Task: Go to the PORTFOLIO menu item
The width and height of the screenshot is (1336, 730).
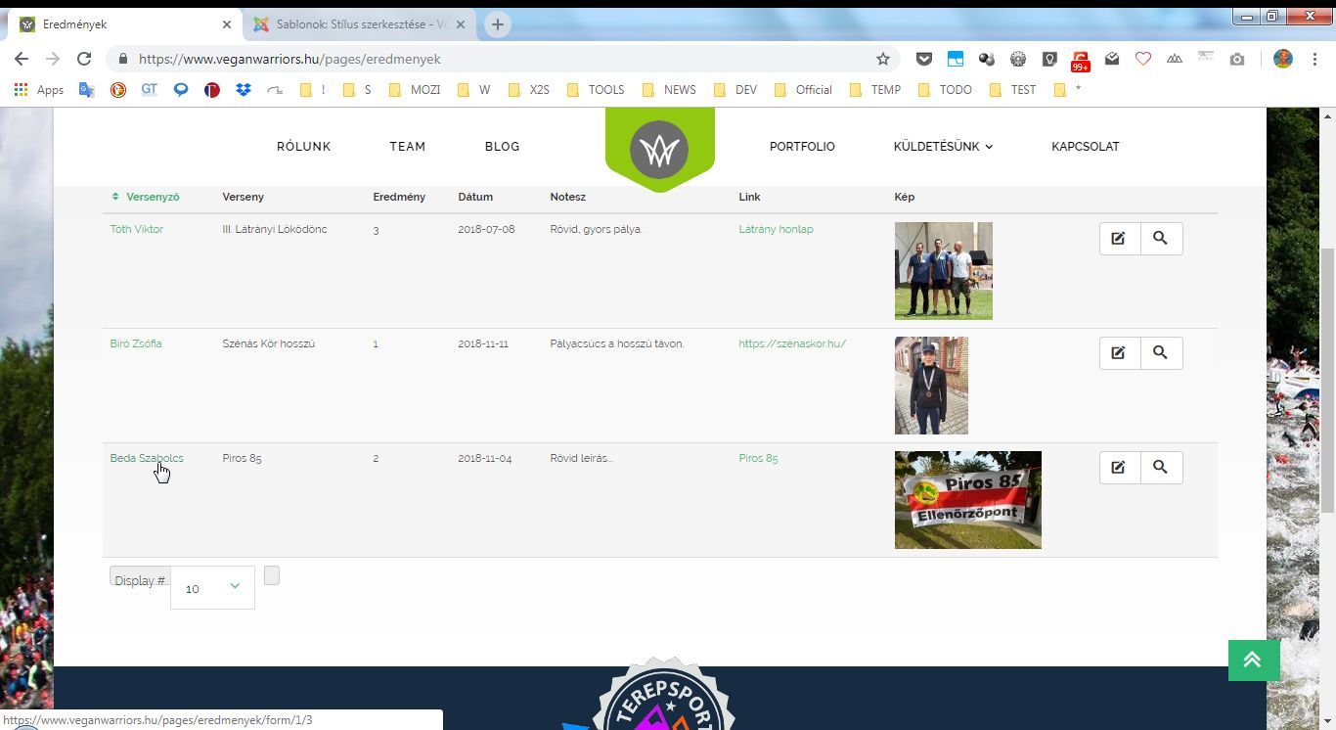Action: [x=802, y=147]
